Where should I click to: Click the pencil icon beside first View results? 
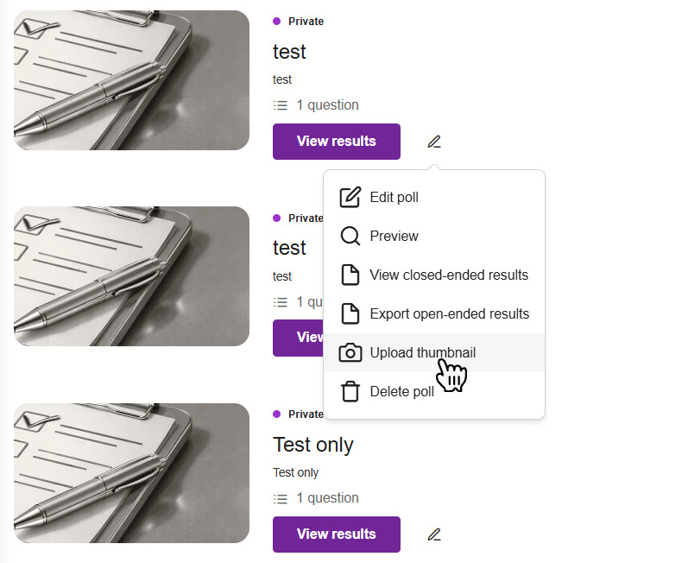pyautogui.click(x=434, y=142)
